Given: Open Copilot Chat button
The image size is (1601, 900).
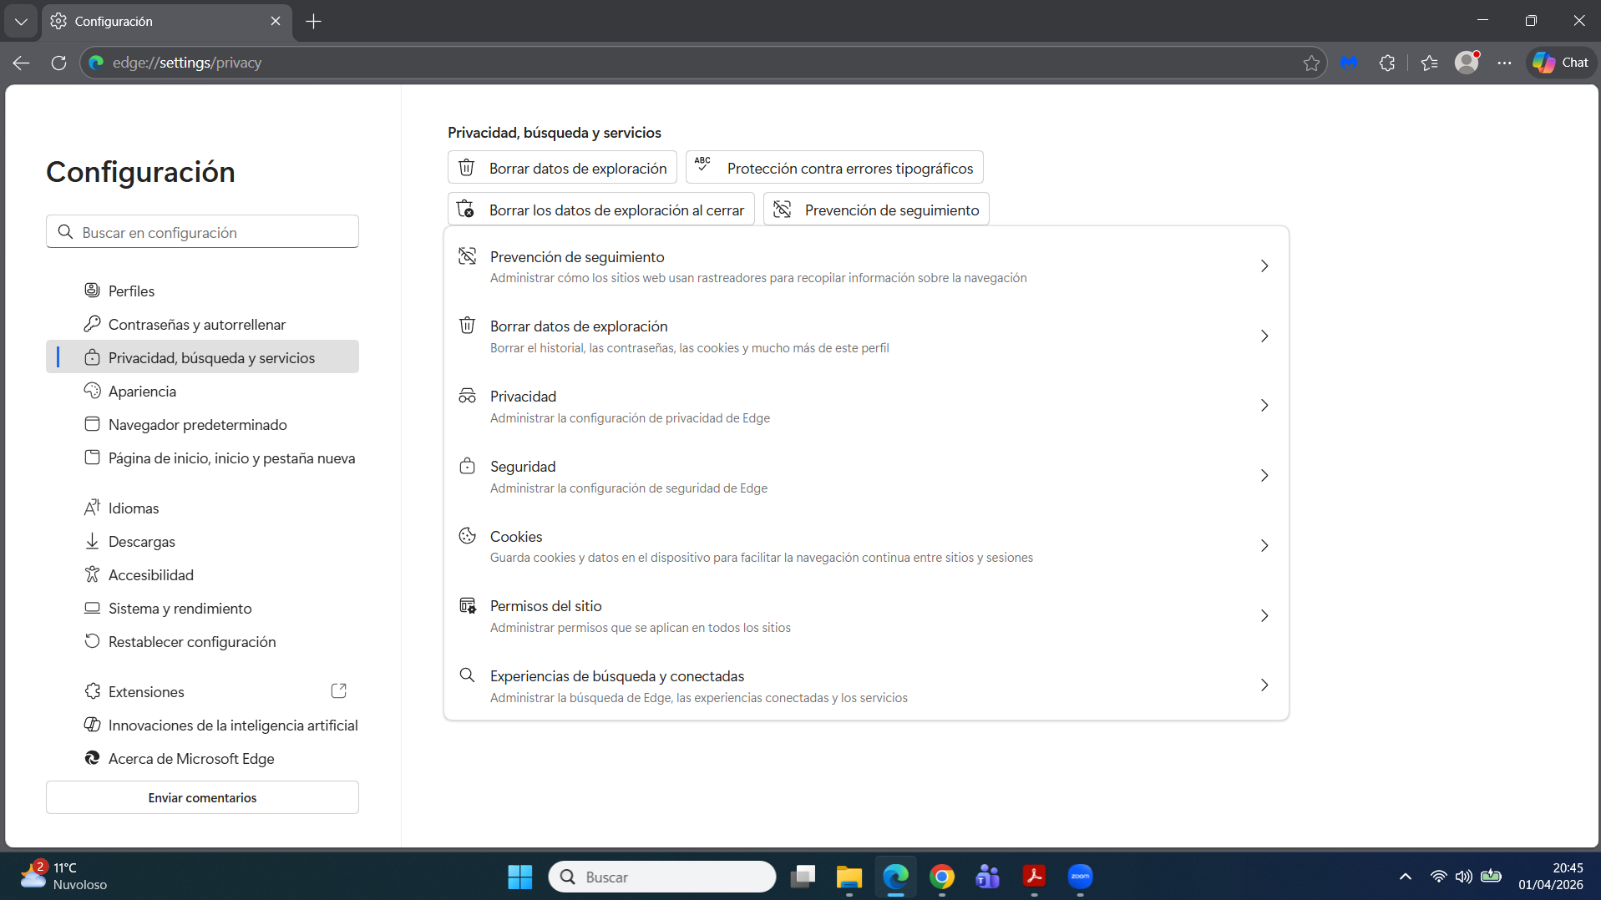Looking at the screenshot, I should [x=1561, y=63].
